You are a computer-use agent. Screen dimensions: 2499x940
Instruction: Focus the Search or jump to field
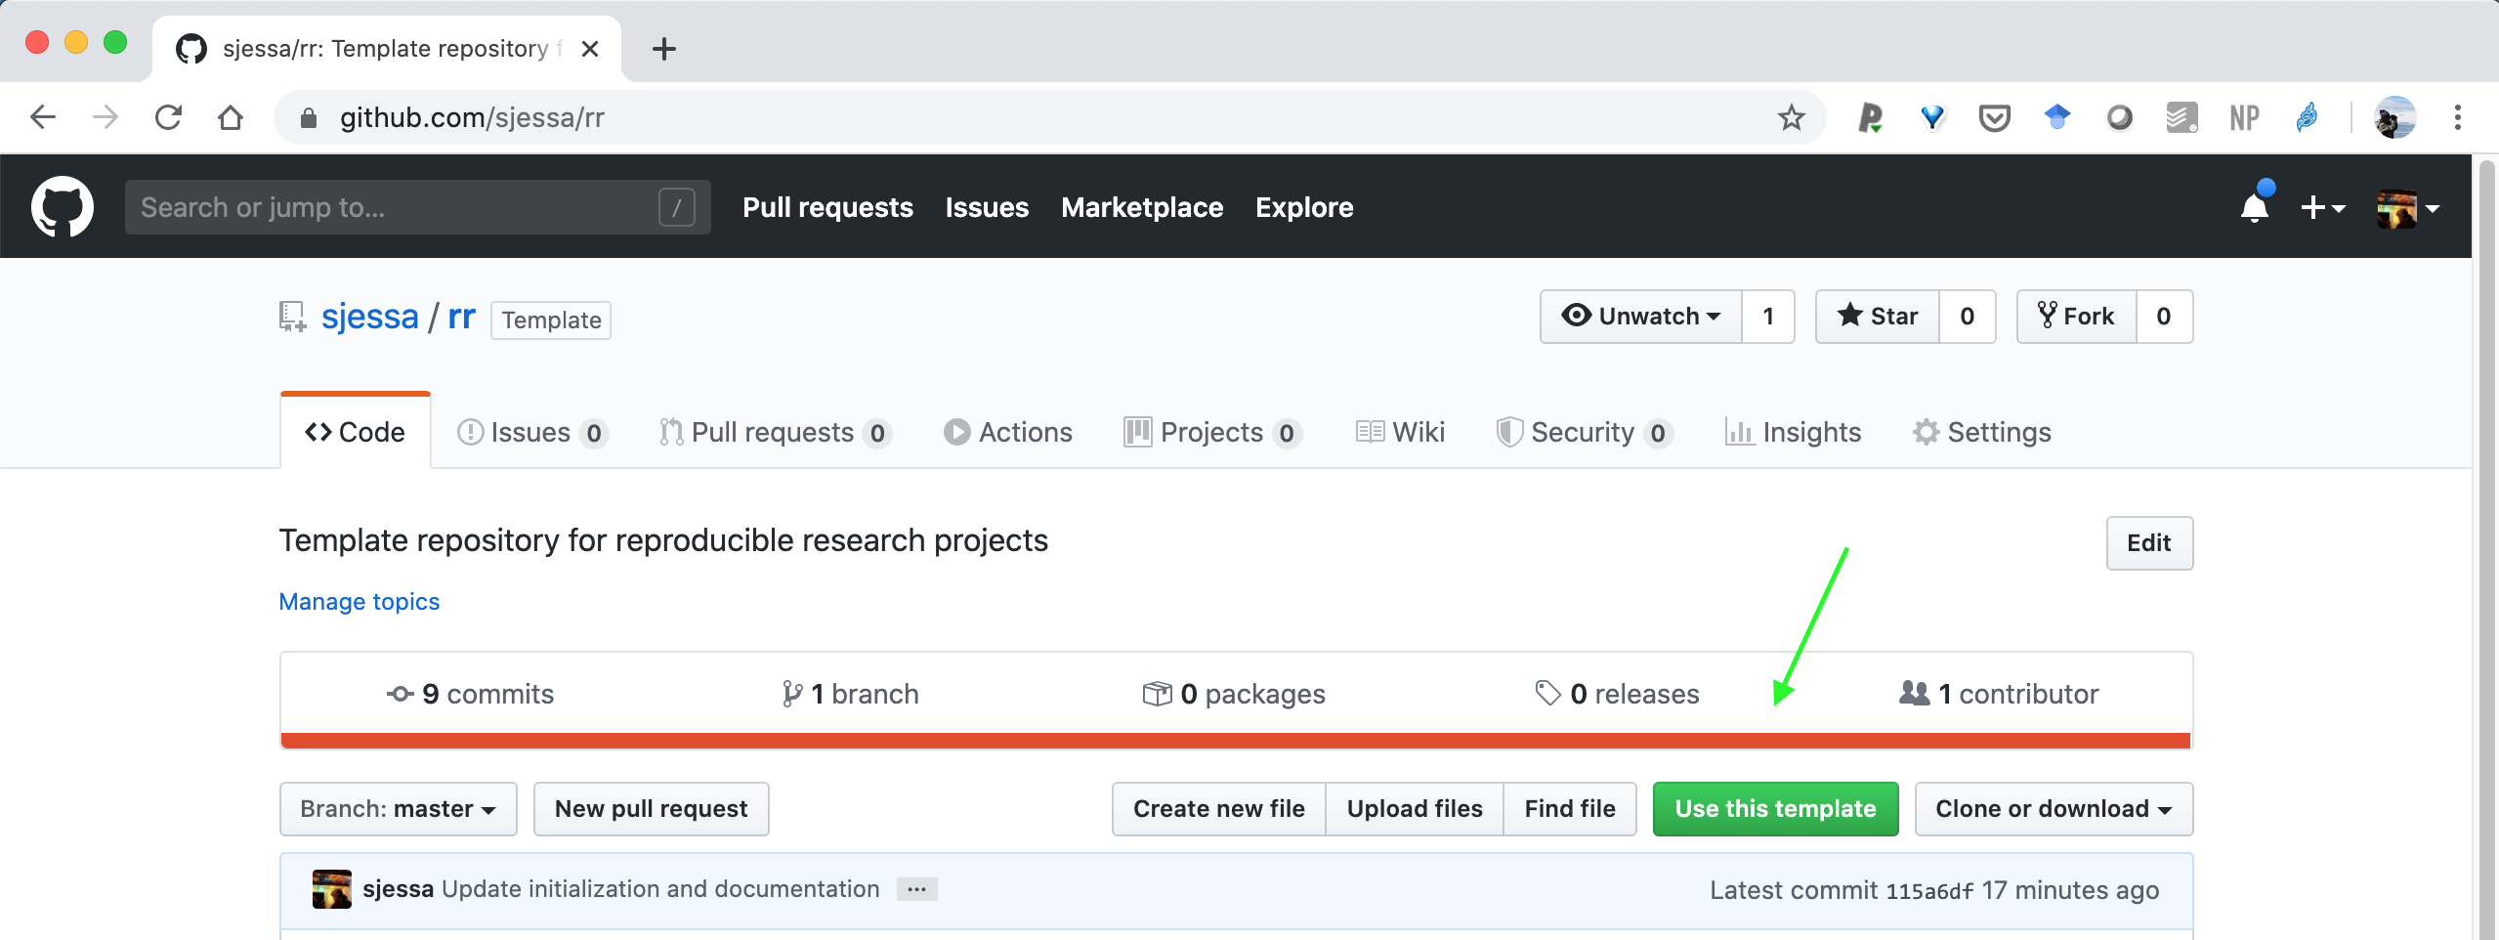tap(418, 207)
